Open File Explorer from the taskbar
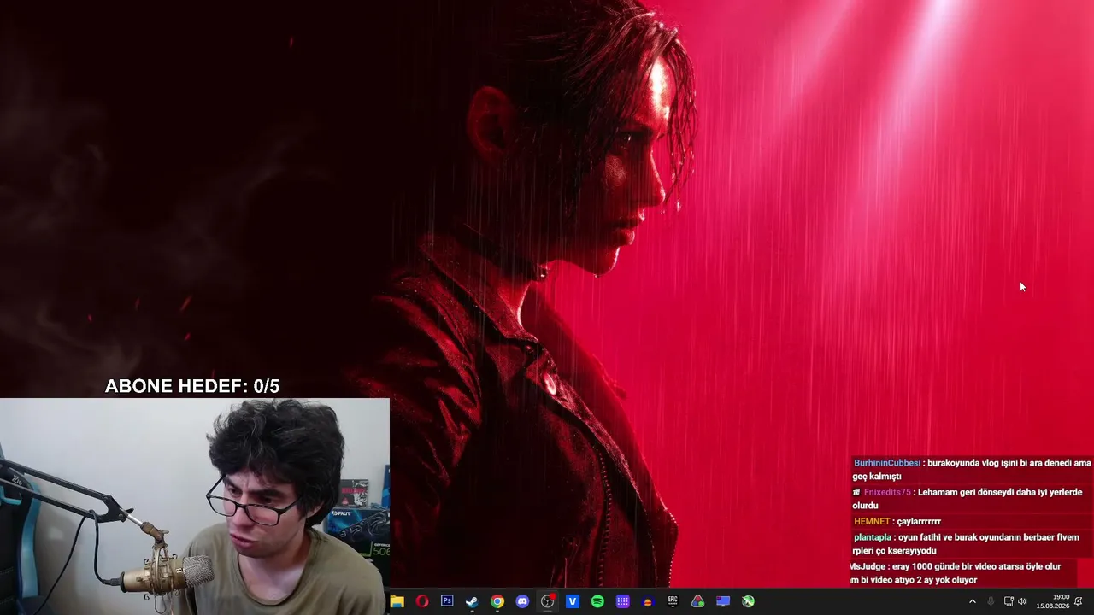Screen dimensions: 1094x615 tap(397, 601)
